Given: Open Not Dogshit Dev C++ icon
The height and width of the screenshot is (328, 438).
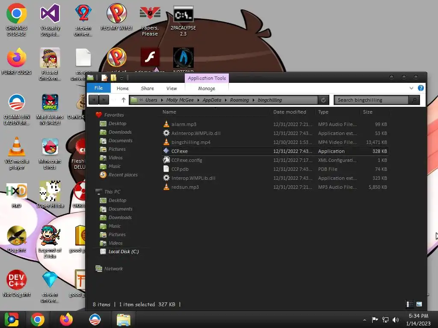Looking at the screenshot, I should (x=17, y=283).
